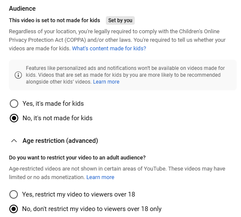
Task: Collapse Age restriction section with chevron arrow
Action: (14, 141)
